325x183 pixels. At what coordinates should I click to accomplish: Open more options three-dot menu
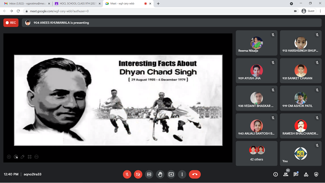[x=182, y=174]
